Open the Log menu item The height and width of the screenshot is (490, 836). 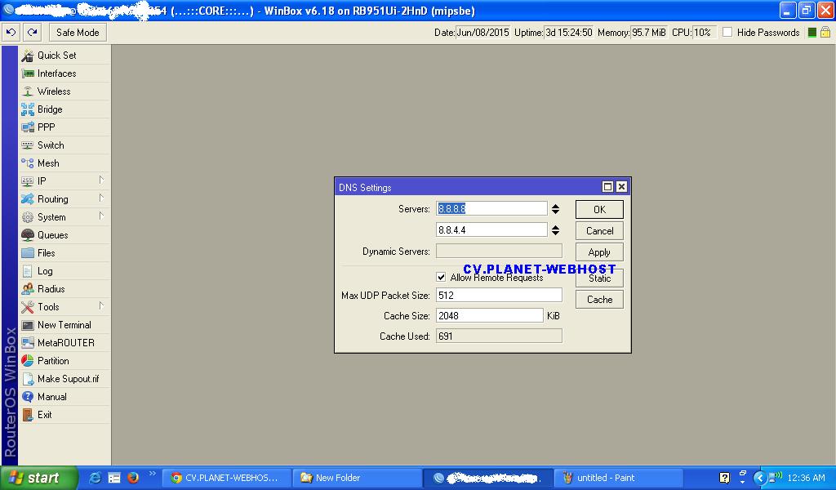[x=45, y=271]
